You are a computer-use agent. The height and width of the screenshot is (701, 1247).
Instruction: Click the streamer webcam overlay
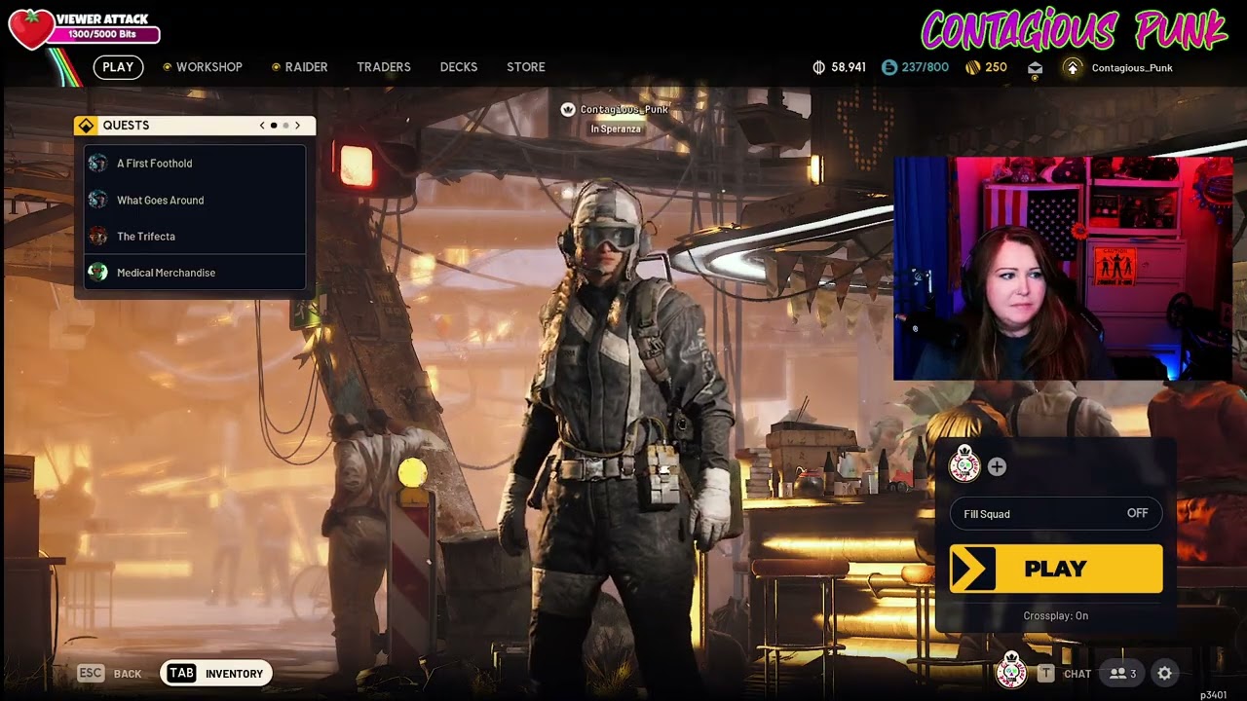click(1063, 268)
